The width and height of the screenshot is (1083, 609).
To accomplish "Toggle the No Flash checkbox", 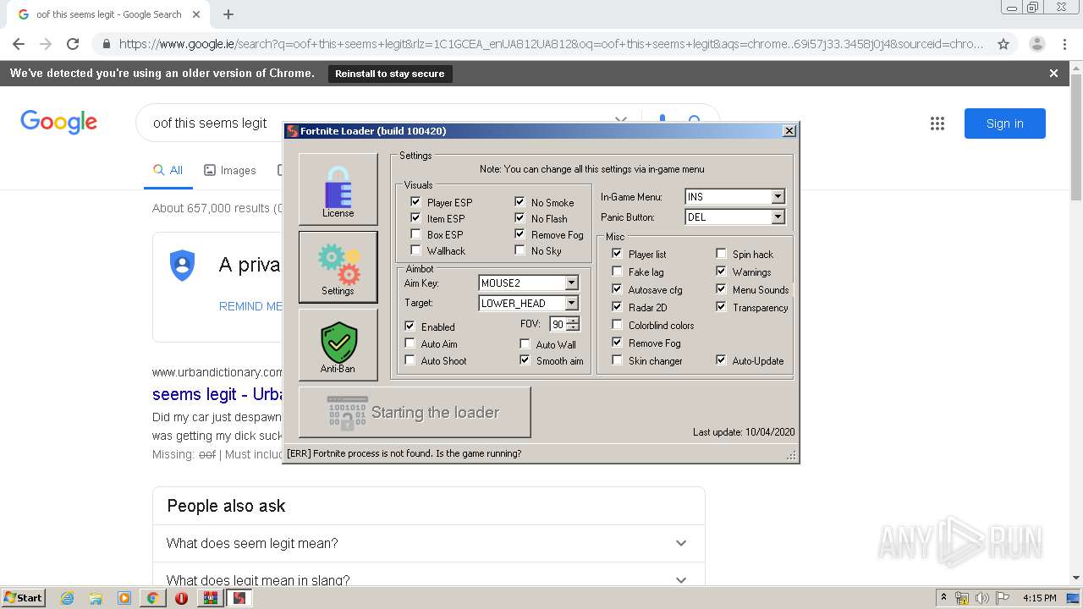I will click(x=520, y=218).
